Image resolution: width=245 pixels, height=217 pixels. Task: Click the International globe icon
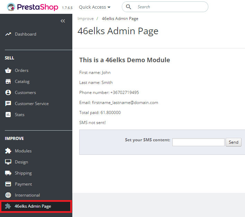click(8, 195)
